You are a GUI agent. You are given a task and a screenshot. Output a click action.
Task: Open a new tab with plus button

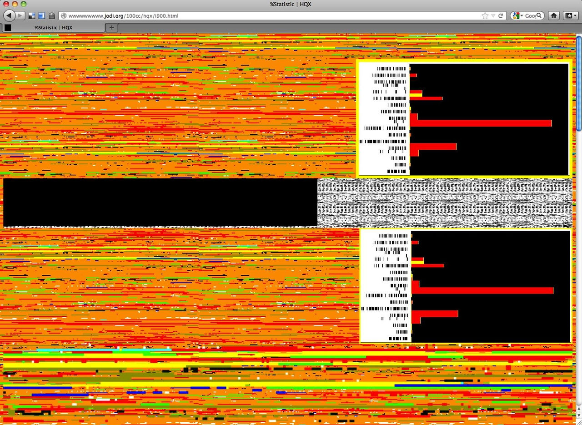[112, 28]
